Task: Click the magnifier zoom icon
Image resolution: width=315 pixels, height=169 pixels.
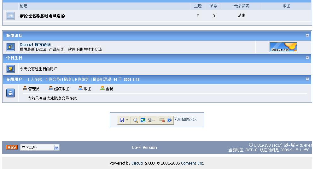Action: point(136,120)
